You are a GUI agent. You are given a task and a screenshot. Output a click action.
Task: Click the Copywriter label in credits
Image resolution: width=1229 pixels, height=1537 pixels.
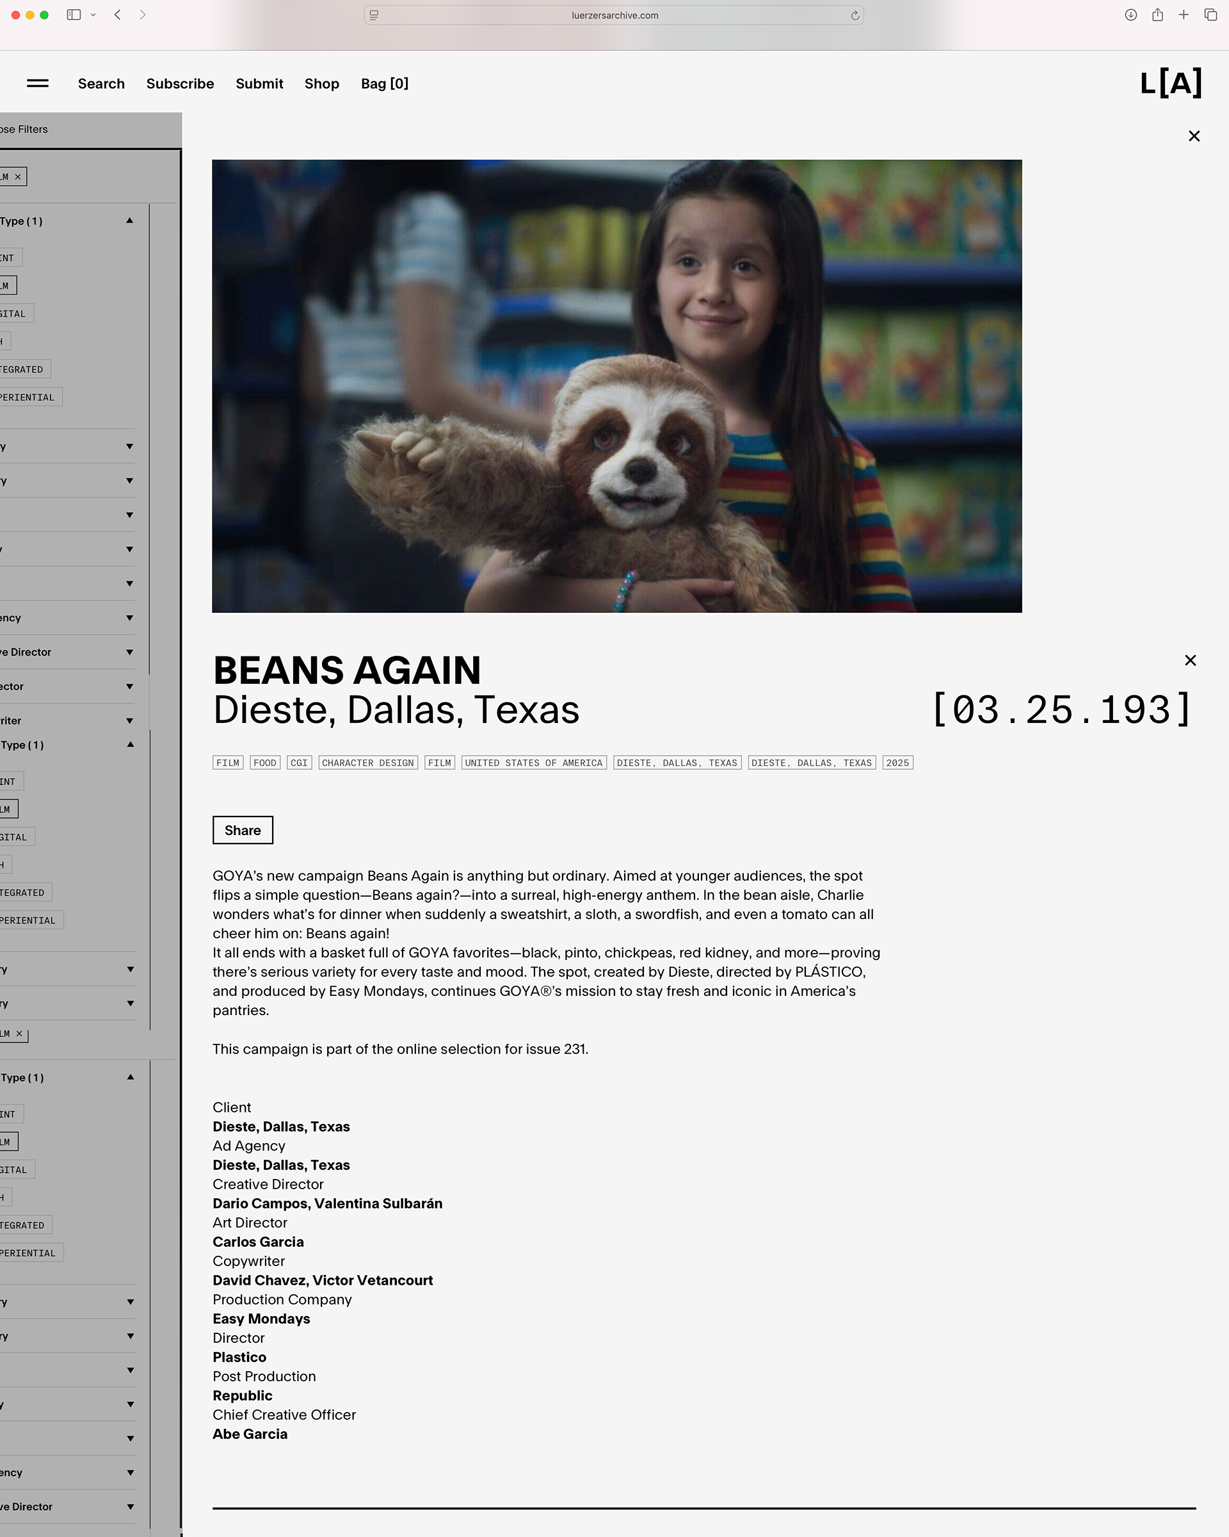[248, 1261]
